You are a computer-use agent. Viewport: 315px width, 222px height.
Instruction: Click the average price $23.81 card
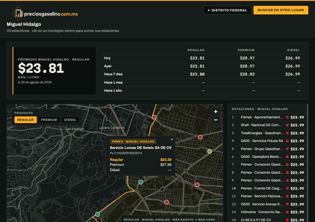click(54, 71)
